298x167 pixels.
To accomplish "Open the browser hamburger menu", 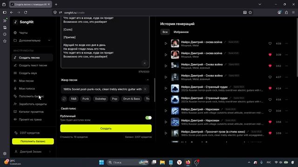I will click(x=293, y=13).
